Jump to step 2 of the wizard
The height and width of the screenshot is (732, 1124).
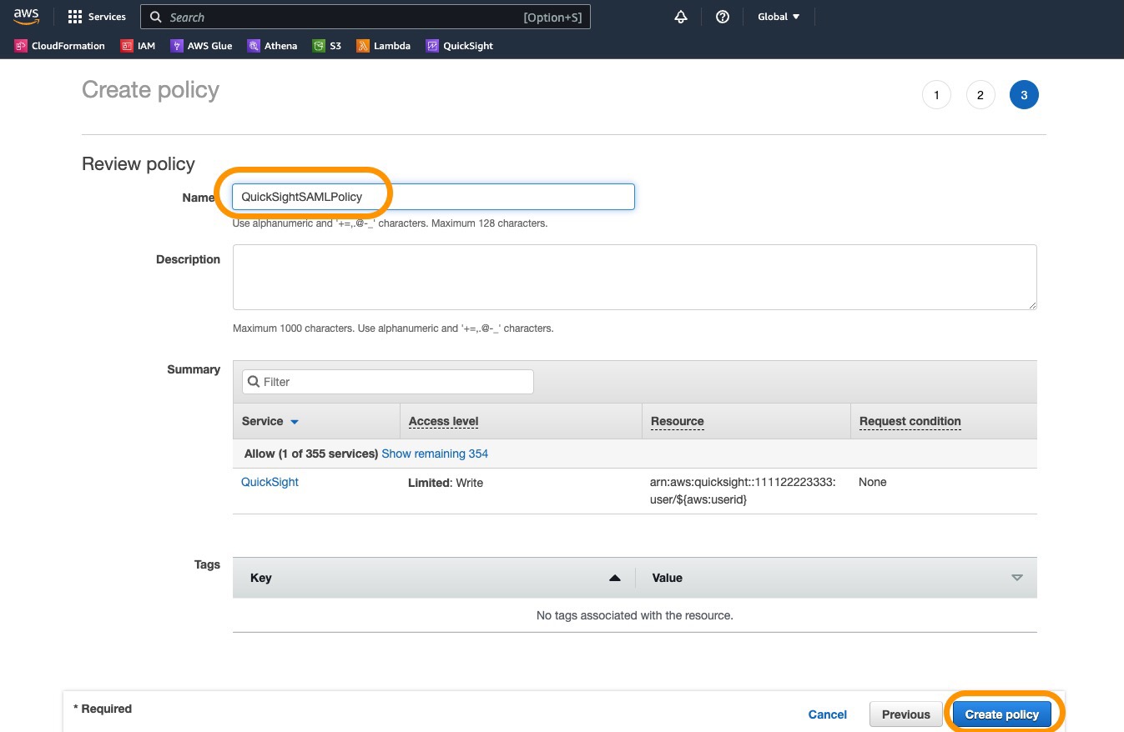pyautogui.click(x=980, y=94)
